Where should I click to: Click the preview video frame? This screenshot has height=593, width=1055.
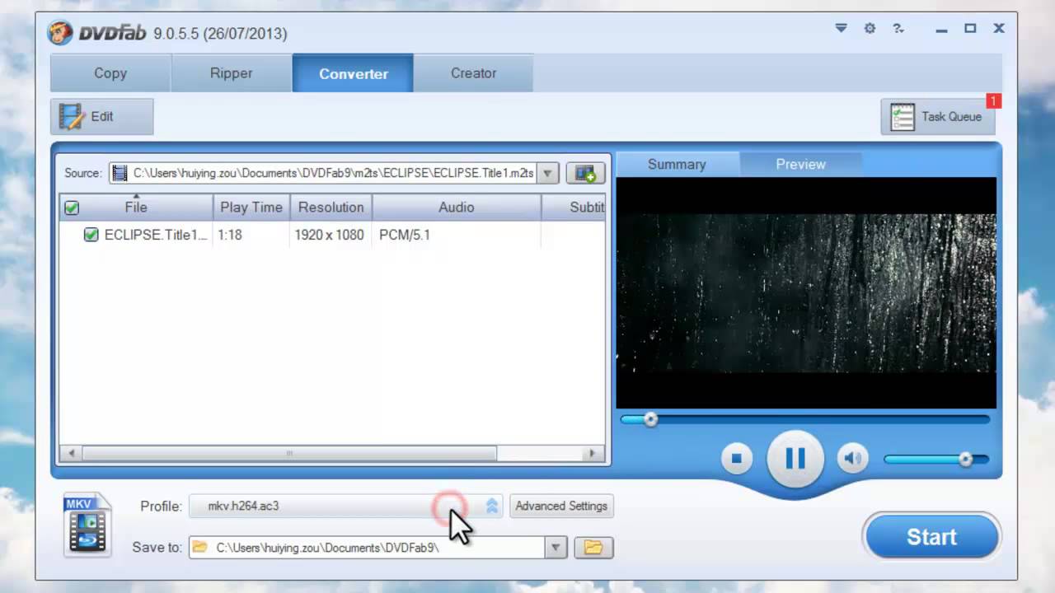806,292
